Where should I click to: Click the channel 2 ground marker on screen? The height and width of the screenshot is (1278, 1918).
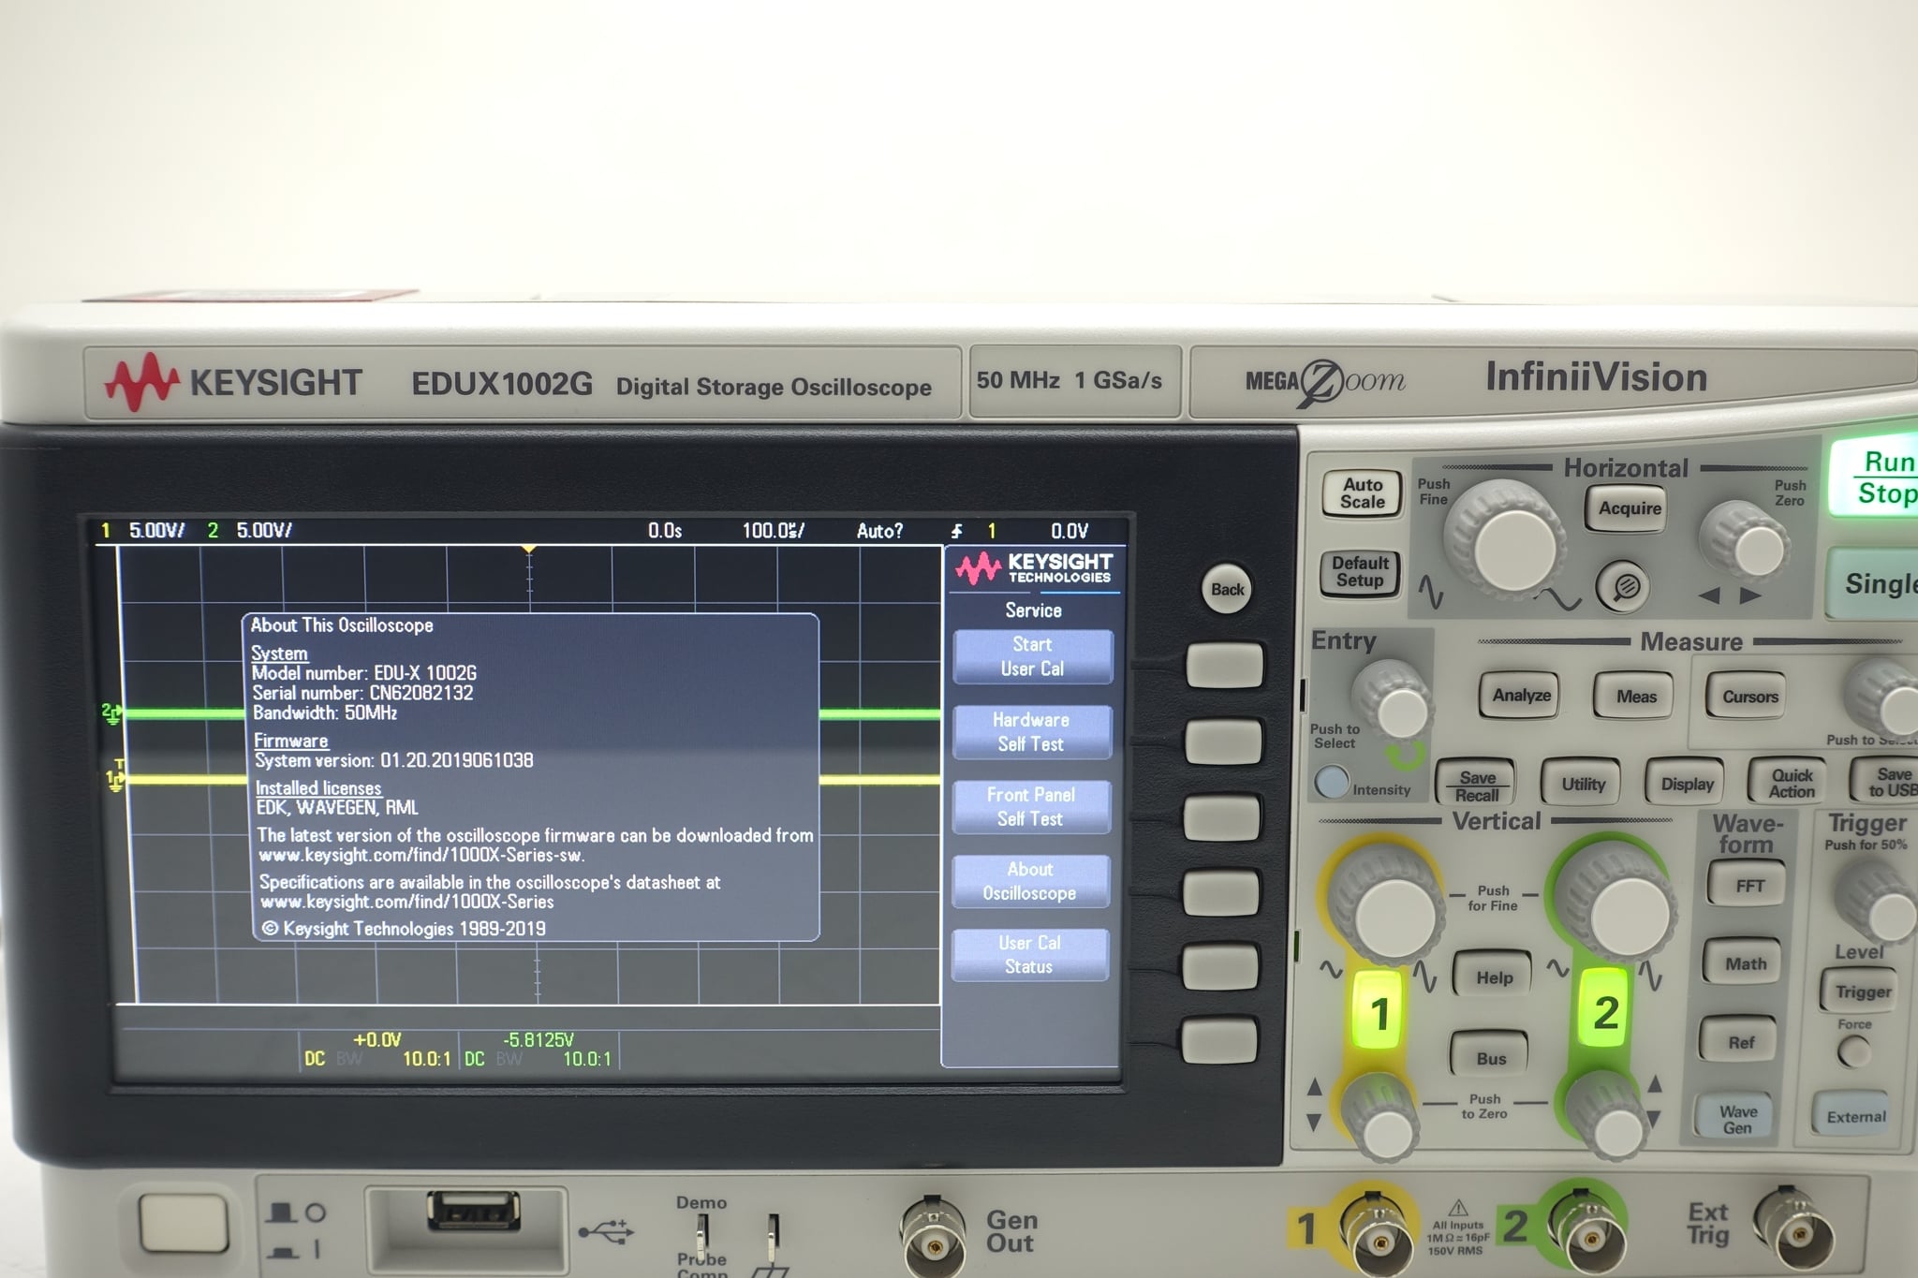coord(111,713)
